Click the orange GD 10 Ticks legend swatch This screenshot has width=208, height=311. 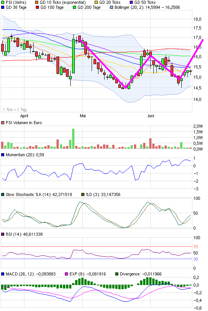point(37,3)
